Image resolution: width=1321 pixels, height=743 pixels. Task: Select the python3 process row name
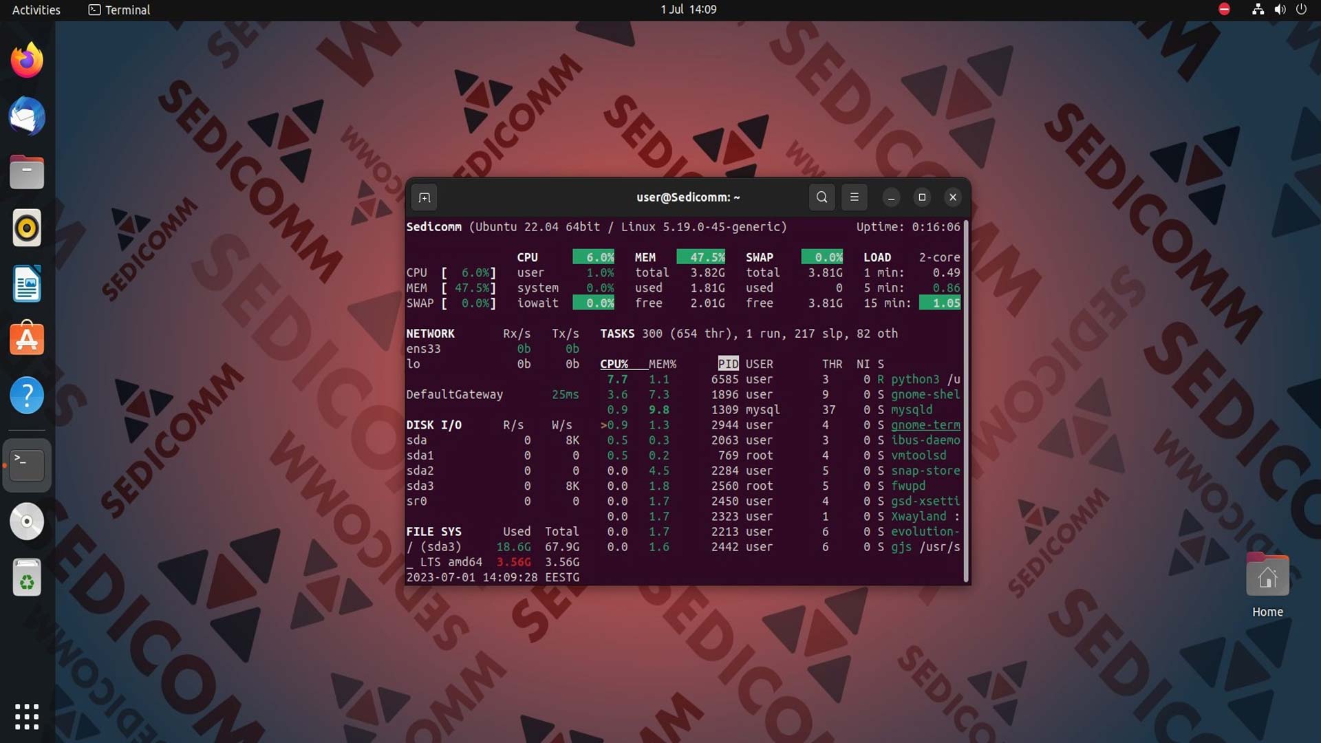click(915, 379)
